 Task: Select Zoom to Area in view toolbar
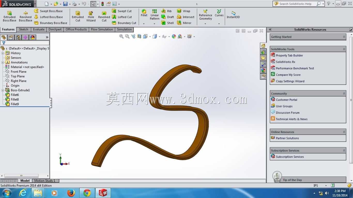click(x=127, y=37)
